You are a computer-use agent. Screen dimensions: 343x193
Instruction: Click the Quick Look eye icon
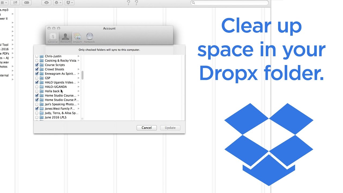click(x=47, y=3)
